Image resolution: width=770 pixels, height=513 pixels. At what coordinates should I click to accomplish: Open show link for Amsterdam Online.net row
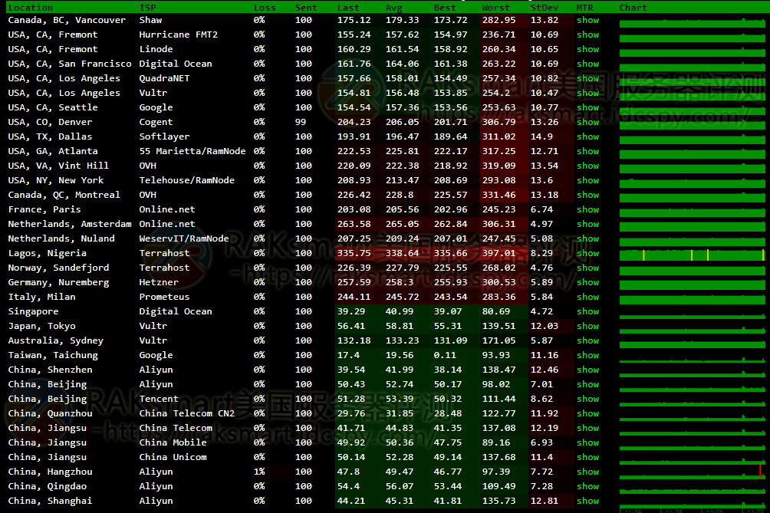point(587,224)
